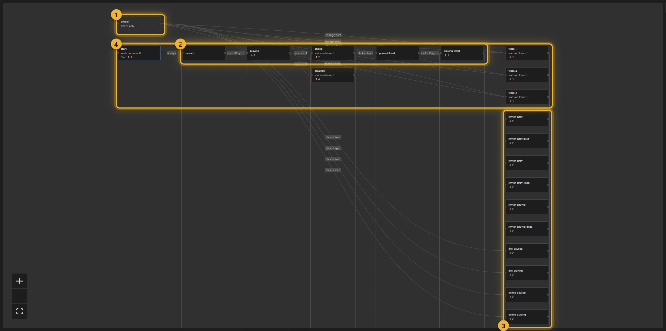Viewport: 666px width, 331px height.
Task: Select the start state node
Action: [139, 53]
